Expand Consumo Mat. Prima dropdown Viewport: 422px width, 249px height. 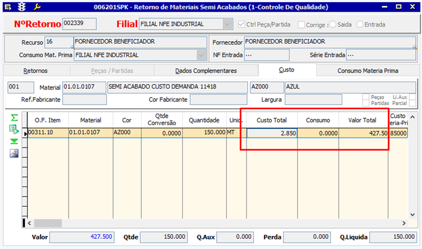[x=201, y=55]
